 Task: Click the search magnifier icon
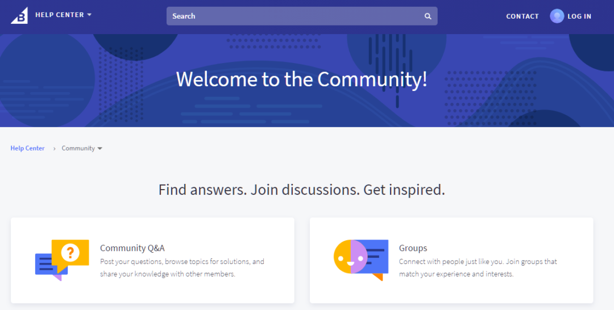coord(428,16)
